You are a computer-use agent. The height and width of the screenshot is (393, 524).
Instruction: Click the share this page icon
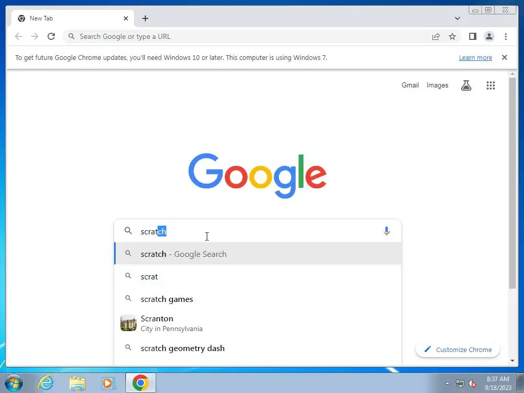tap(436, 36)
